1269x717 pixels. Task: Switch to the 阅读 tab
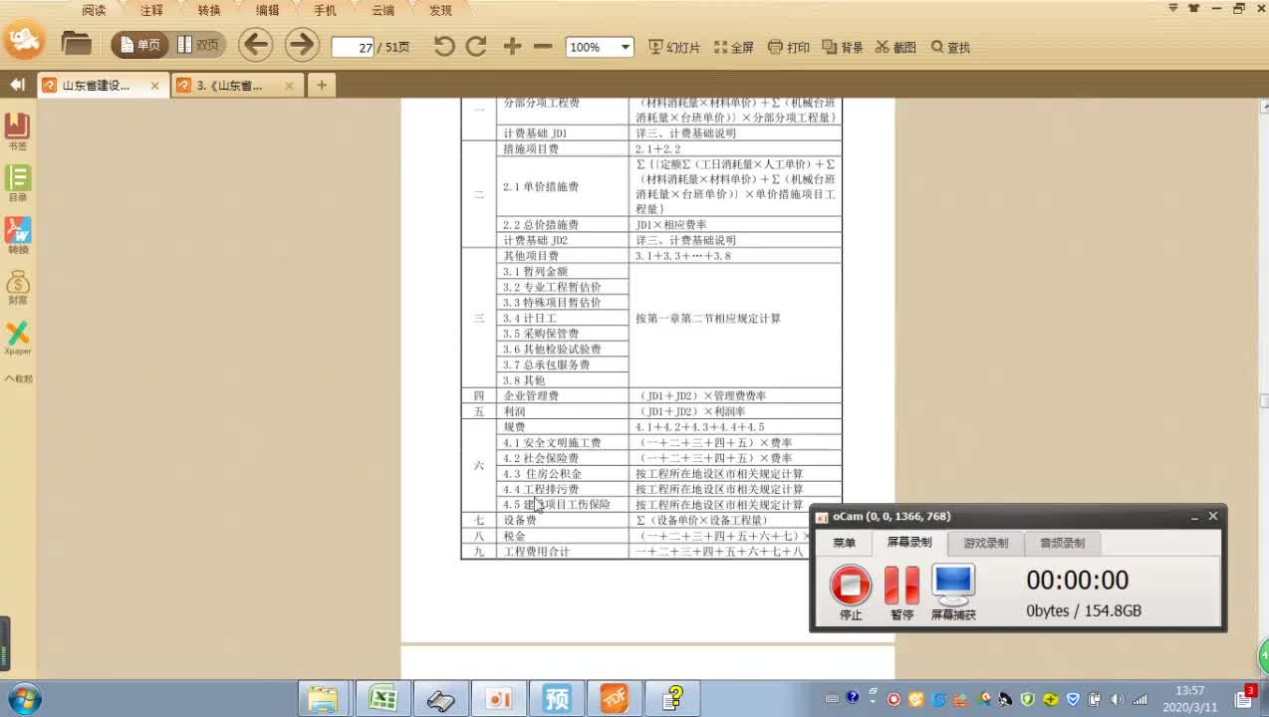[x=94, y=10]
